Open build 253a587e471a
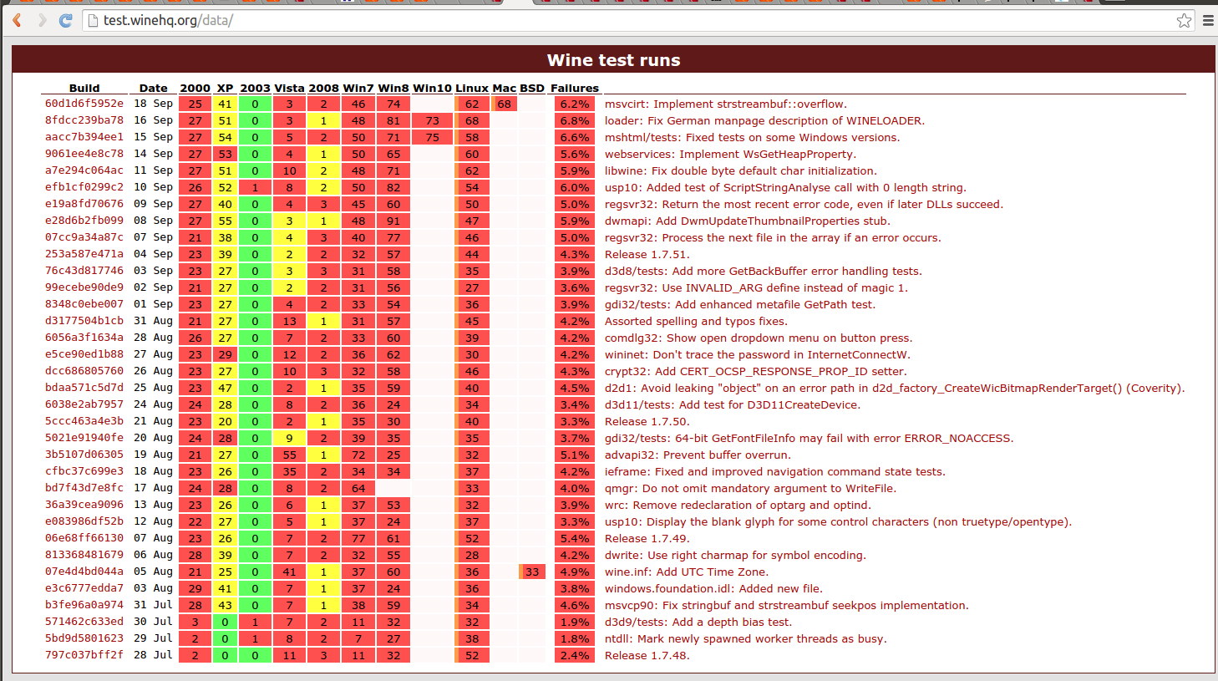The width and height of the screenshot is (1218, 681). tap(84, 254)
